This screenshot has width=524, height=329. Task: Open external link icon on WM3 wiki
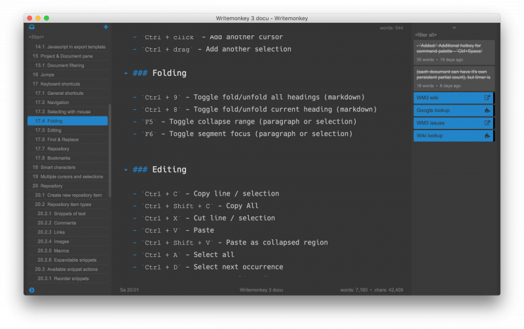point(487,97)
